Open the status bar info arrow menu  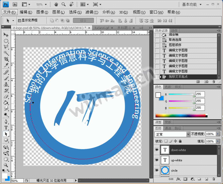76,180
